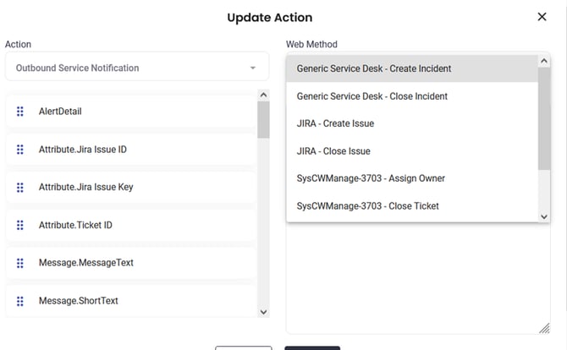Open the Outbound Service Notification action dropdown
This screenshot has width=567, height=350.
[x=136, y=68]
